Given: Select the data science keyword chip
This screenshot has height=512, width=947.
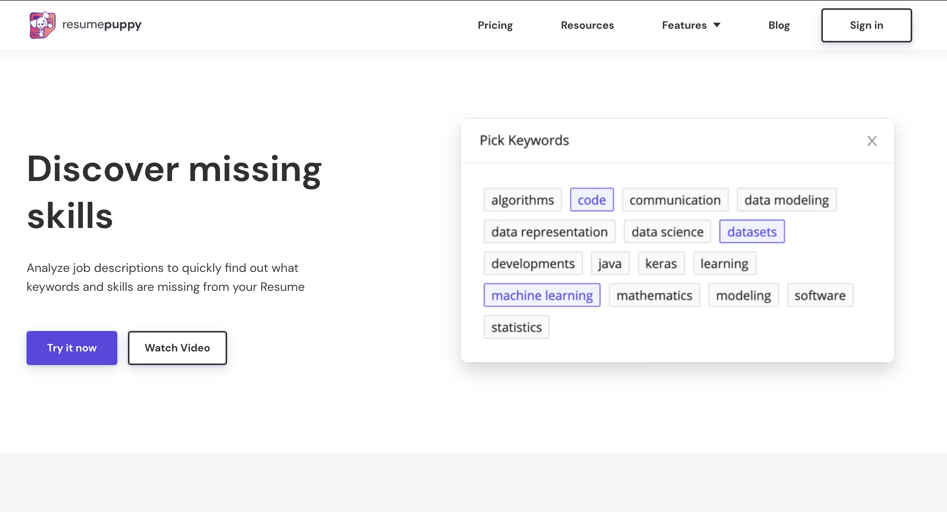Looking at the screenshot, I should (x=667, y=231).
